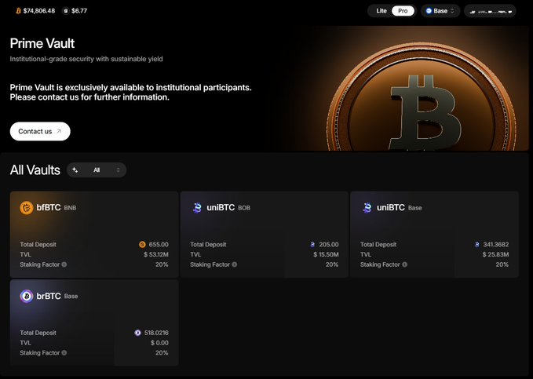Click the sparkle icon in vault filter
The height and width of the screenshot is (379, 533).
75,170
